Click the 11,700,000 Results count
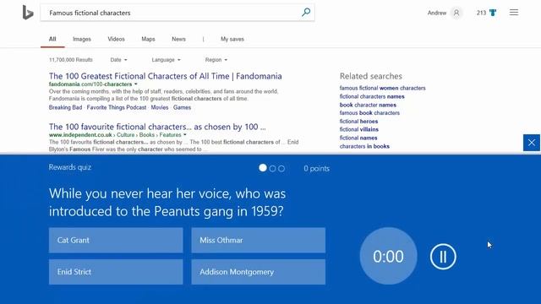The image size is (541, 304). (x=71, y=60)
